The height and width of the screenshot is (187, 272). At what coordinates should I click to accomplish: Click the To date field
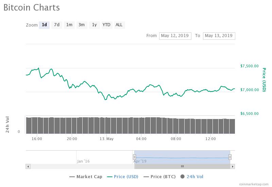coord(219,36)
